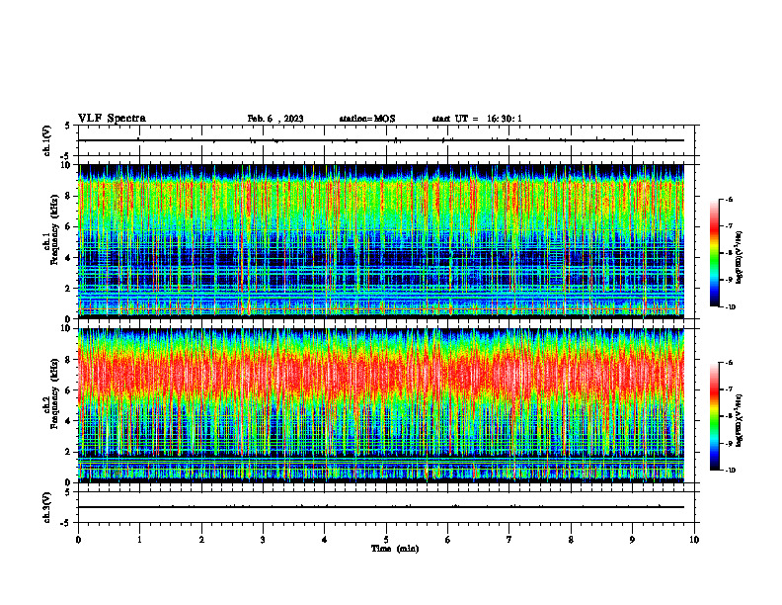Click the ch.1 voltage waveform trace
The width and height of the screenshot is (782, 605).
coord(381,140)
